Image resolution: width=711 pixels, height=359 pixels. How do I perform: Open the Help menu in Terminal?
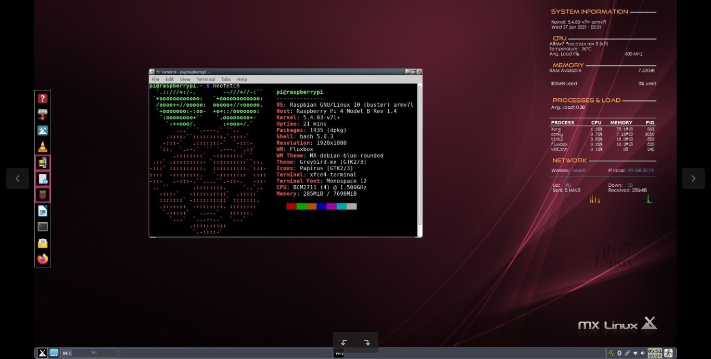pos(242,79)
